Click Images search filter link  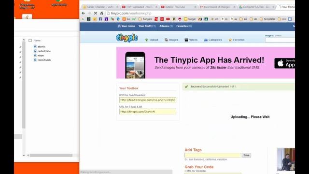coord(269,36)
